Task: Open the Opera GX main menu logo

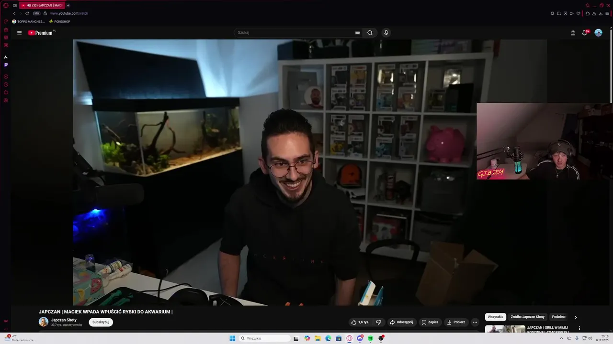Action: [6, 5]
